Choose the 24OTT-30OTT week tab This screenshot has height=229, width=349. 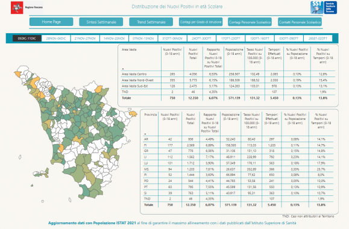tap(201, 39)
